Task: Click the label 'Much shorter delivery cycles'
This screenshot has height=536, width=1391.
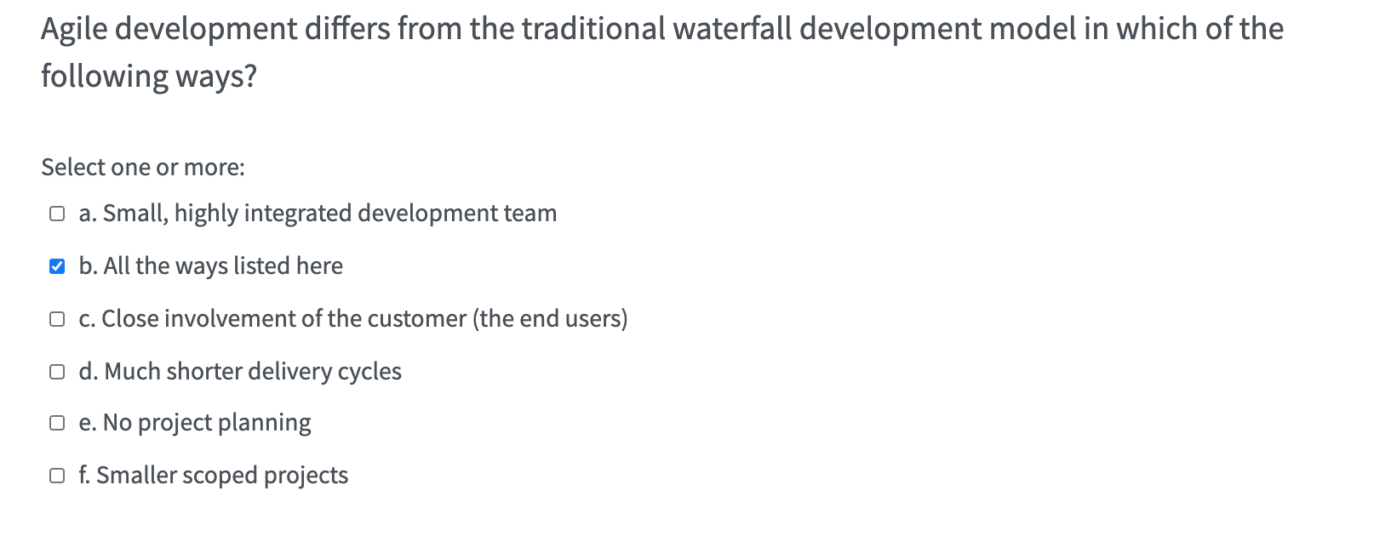Action: coord(239,370)
